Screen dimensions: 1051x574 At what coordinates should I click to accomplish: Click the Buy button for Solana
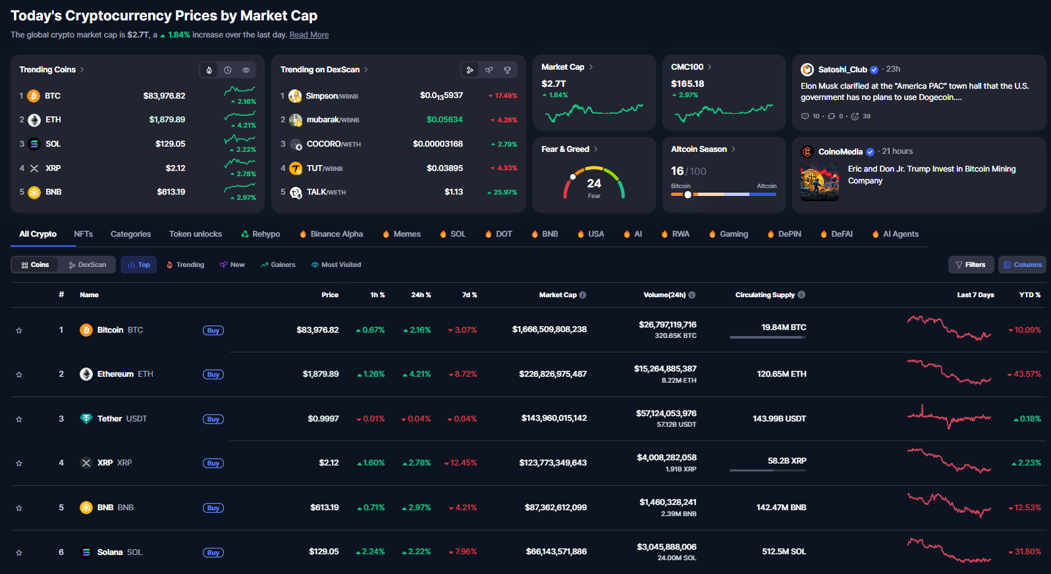tap(213, 552)
